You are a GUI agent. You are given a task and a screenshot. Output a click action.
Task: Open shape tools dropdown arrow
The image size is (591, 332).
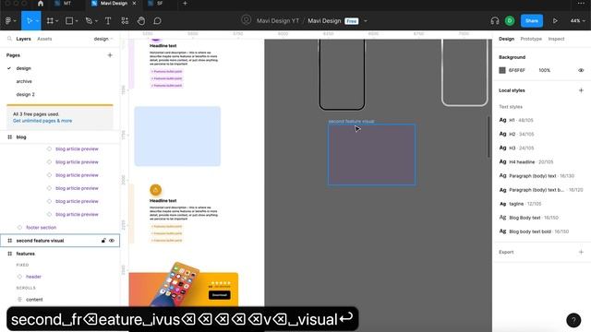(x=77, y=21)
